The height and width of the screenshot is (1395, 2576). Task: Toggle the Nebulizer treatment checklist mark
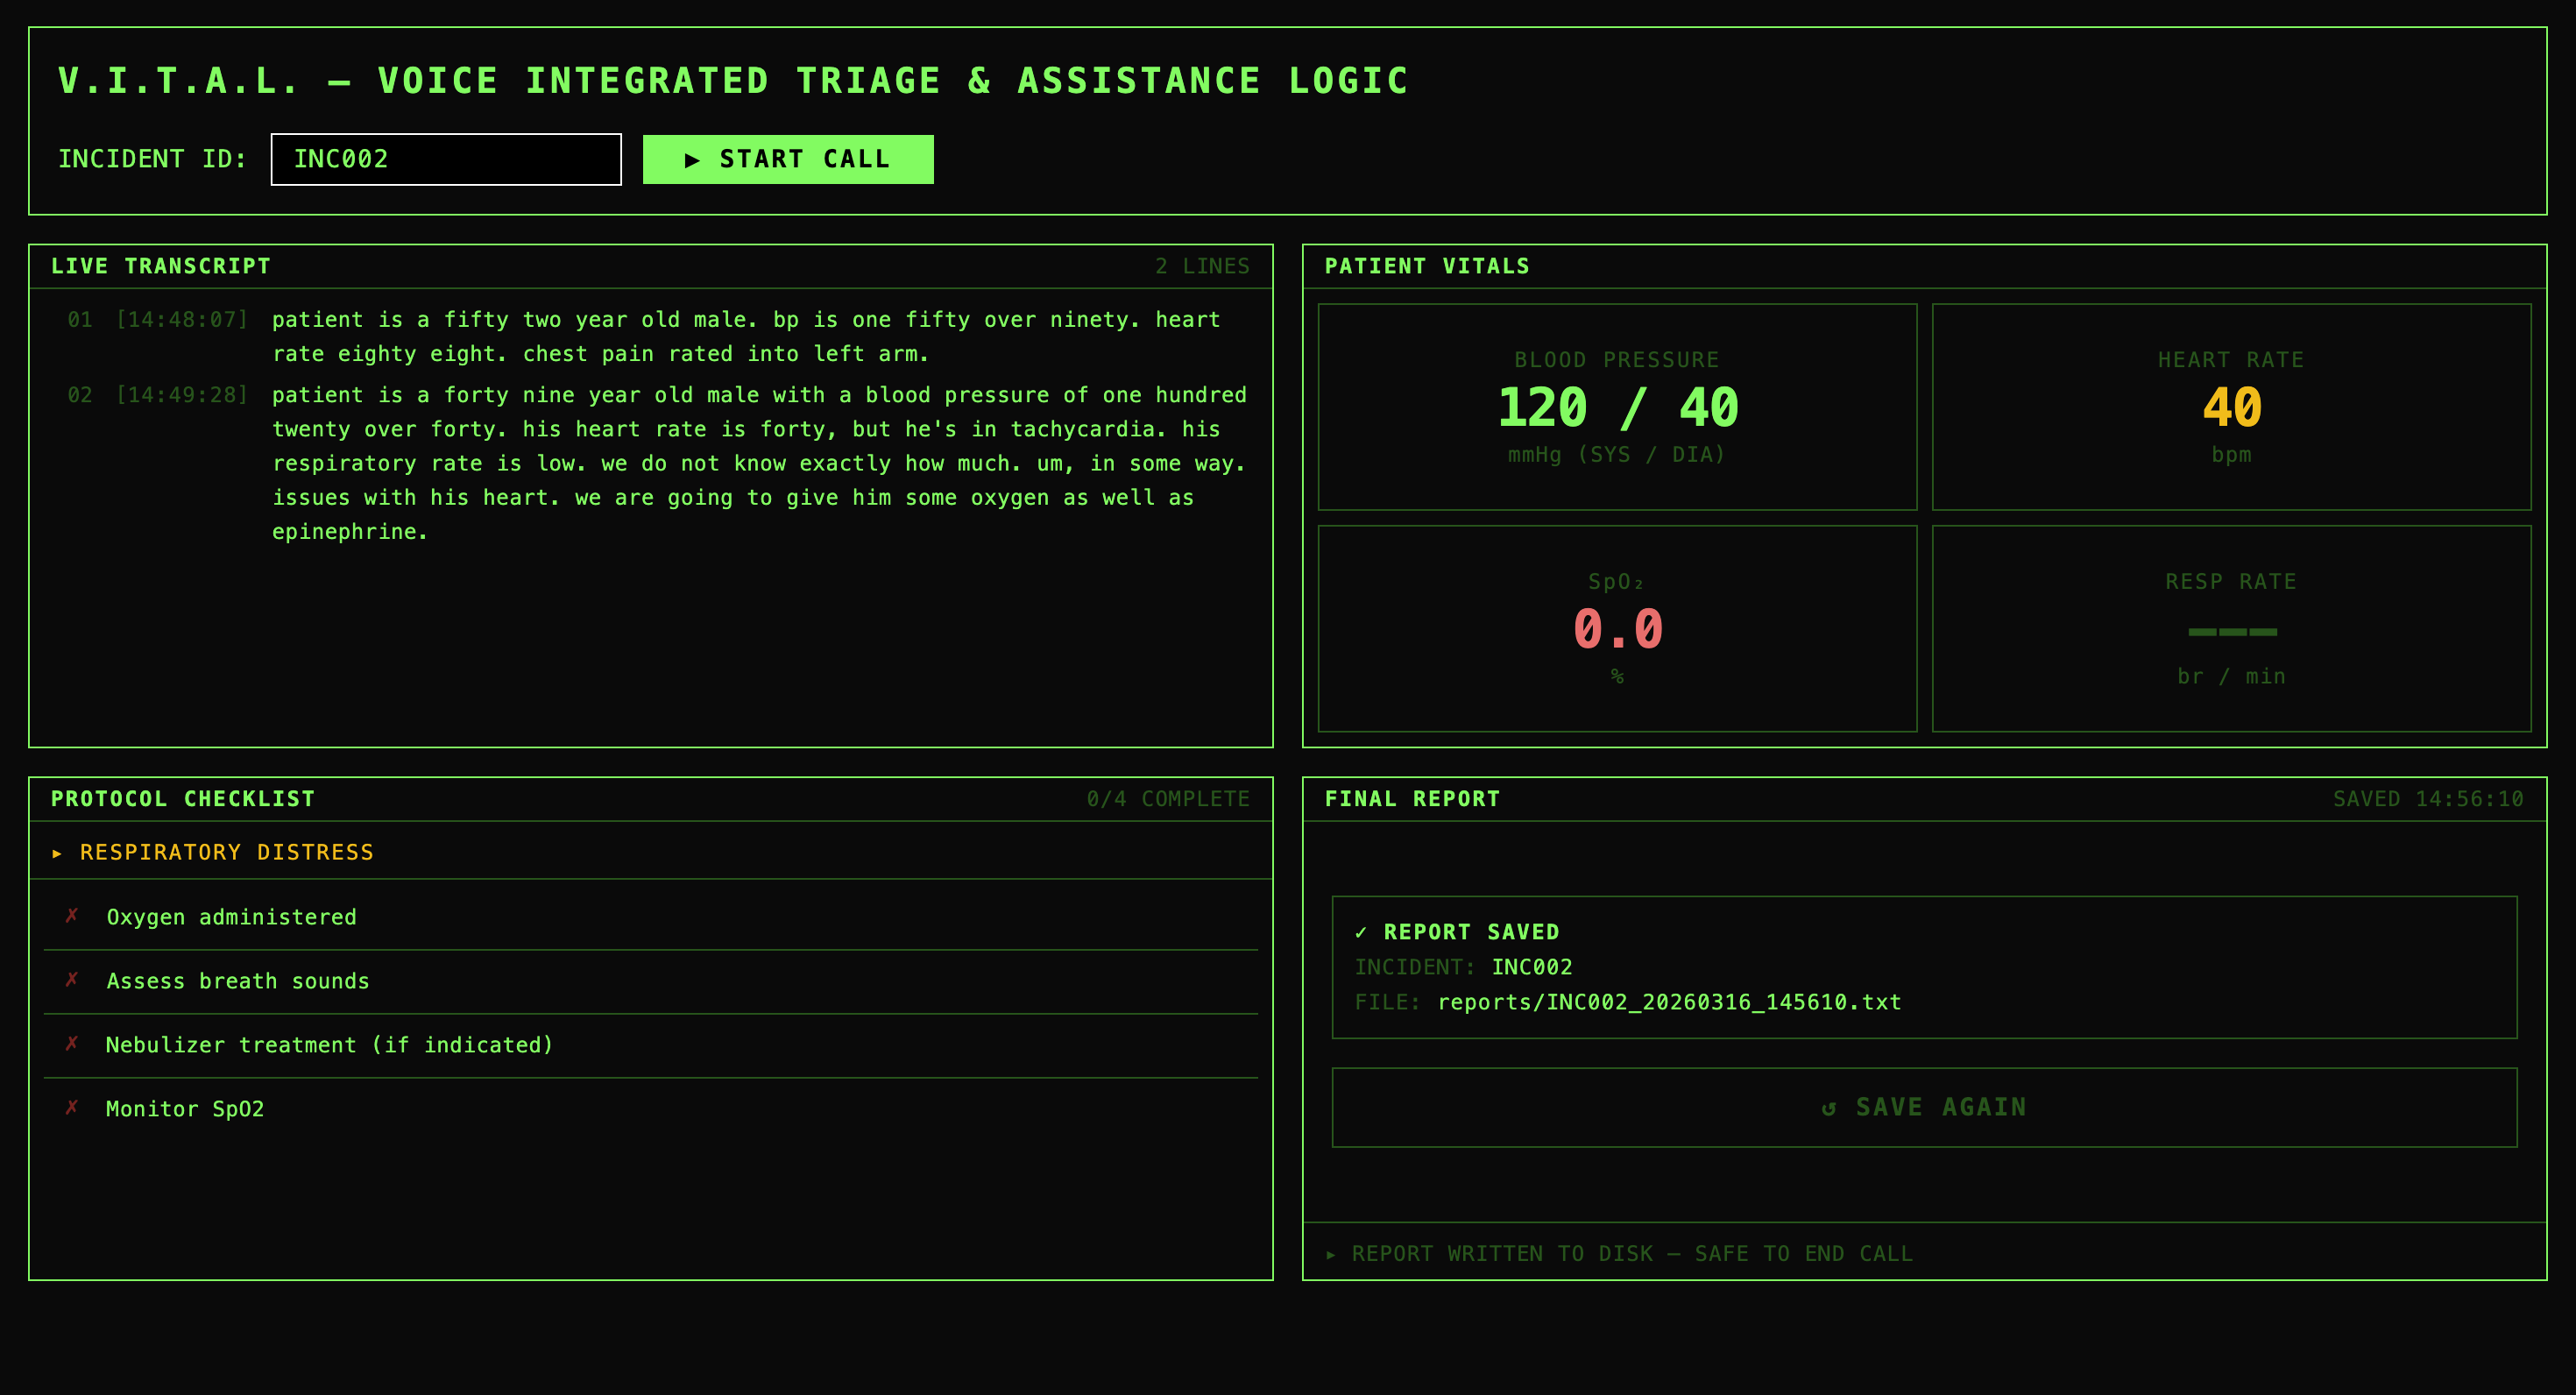tap(72, 1044)
